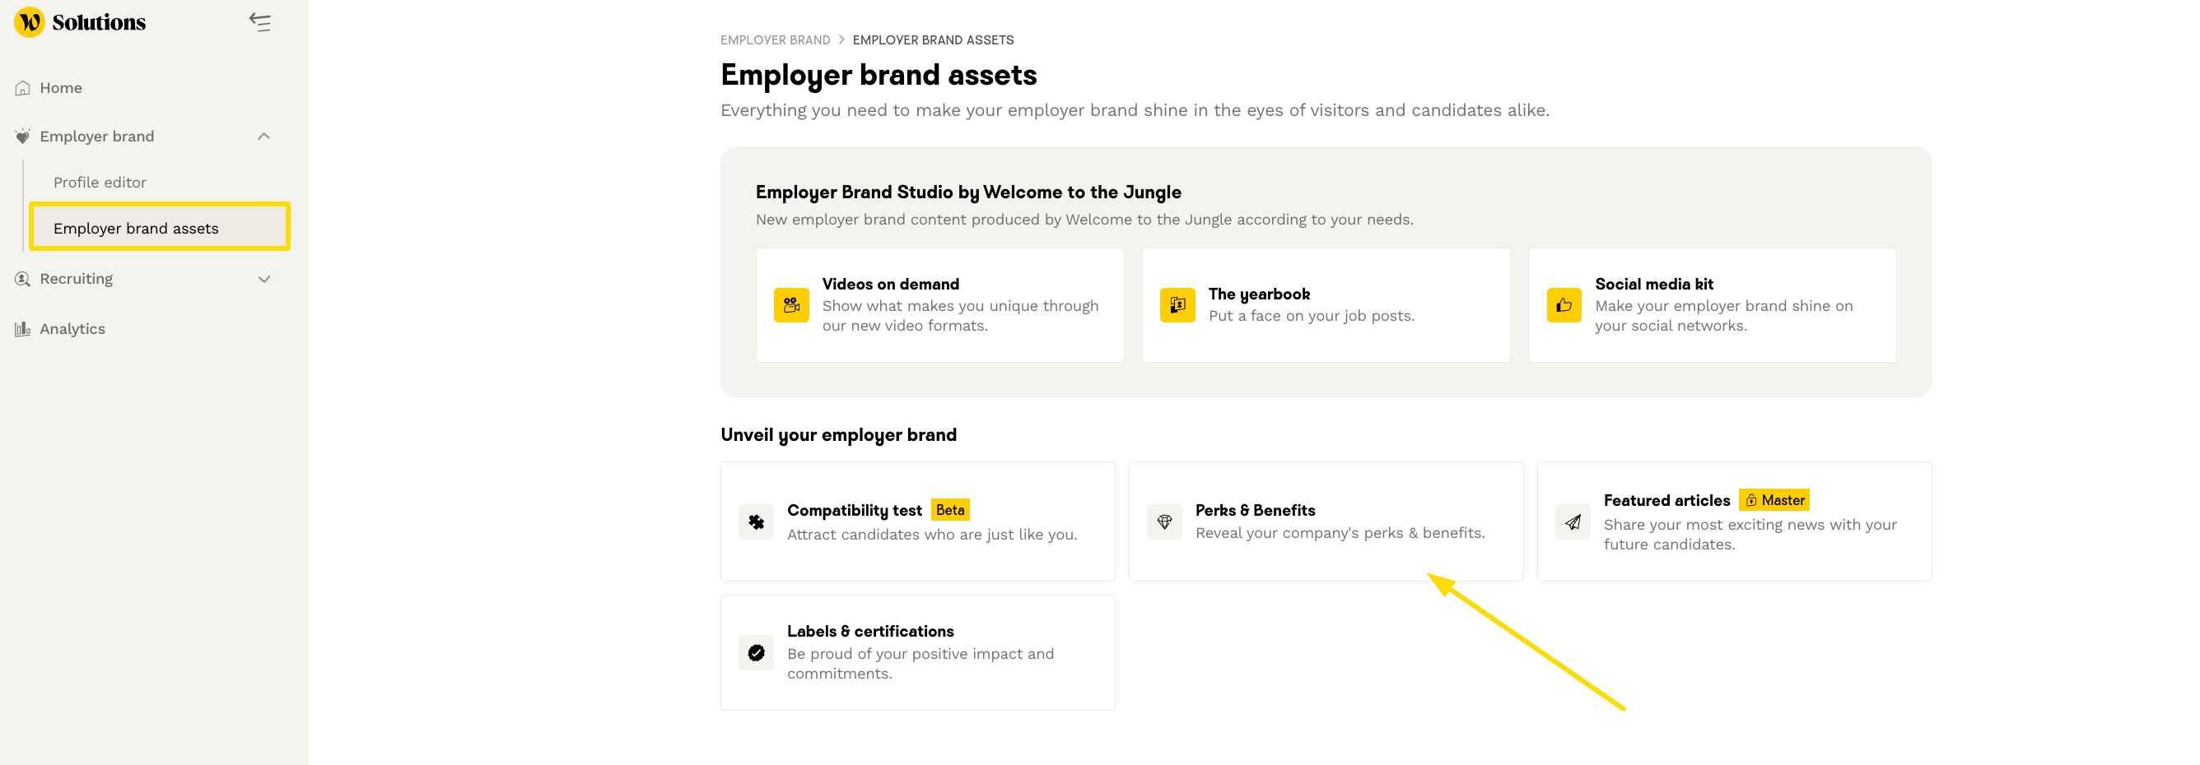The height and width of the screenshot is (765, 2200).
Task: Go to Analytics in the sidebar
Action: pyautogui.click(x=72, y=329)
